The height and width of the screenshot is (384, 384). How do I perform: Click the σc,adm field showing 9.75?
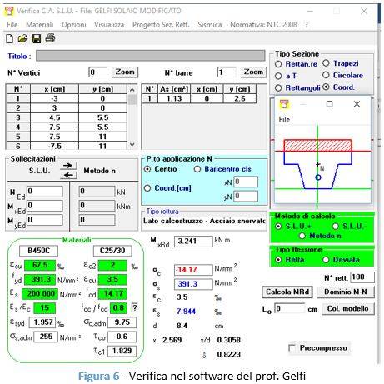122,322
